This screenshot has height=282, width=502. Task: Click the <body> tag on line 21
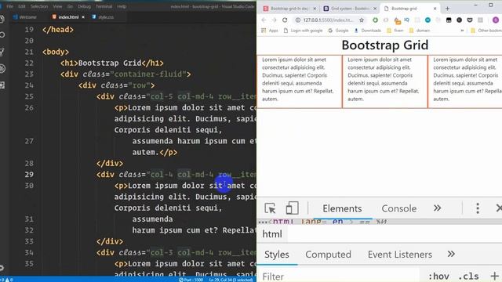(x=56, y=52)
